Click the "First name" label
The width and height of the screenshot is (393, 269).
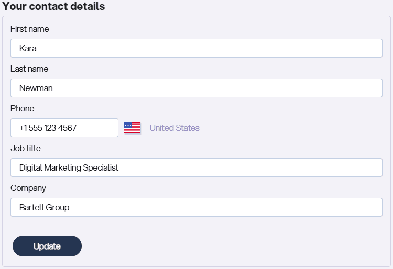coord(29,29)
